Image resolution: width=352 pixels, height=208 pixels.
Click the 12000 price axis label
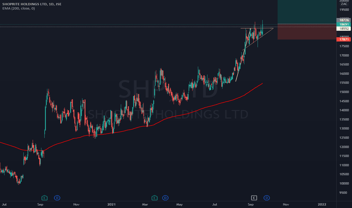click(x=344, y=147)
